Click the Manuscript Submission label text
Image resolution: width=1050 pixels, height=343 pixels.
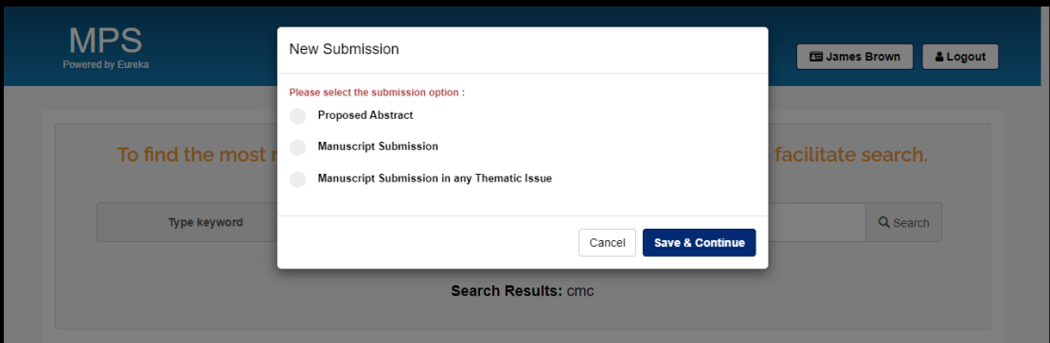(x=378, y=146)
